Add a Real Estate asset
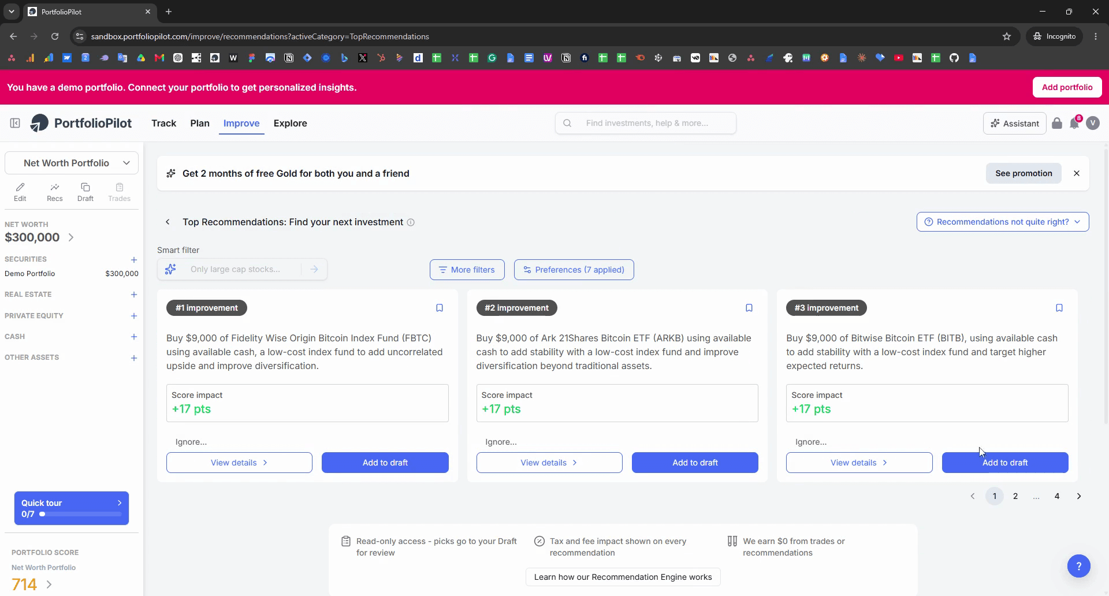The image size is (1109, 596). point(134,295)
